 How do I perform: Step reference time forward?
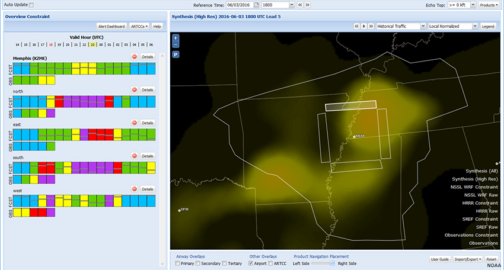pyautogui.click(x=307, y=5)
